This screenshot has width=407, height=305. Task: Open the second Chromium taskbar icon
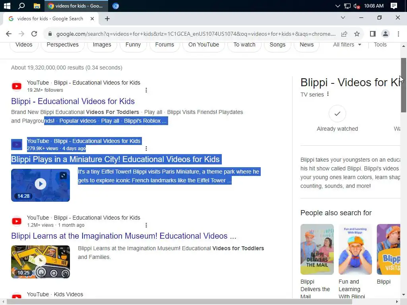pyautogui.click(x=116, y=6)
